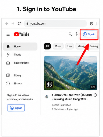Image resolution: width=103 pixels, height=137 pixels.
Task: Open Subscriptions in the sidebar
Action: [x=20, y=63]
